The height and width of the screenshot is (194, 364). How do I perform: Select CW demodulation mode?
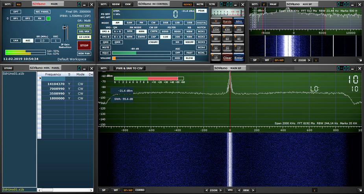pos(153,23)
